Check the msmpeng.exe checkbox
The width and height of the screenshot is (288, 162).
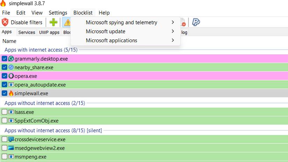tap(5, 156)
